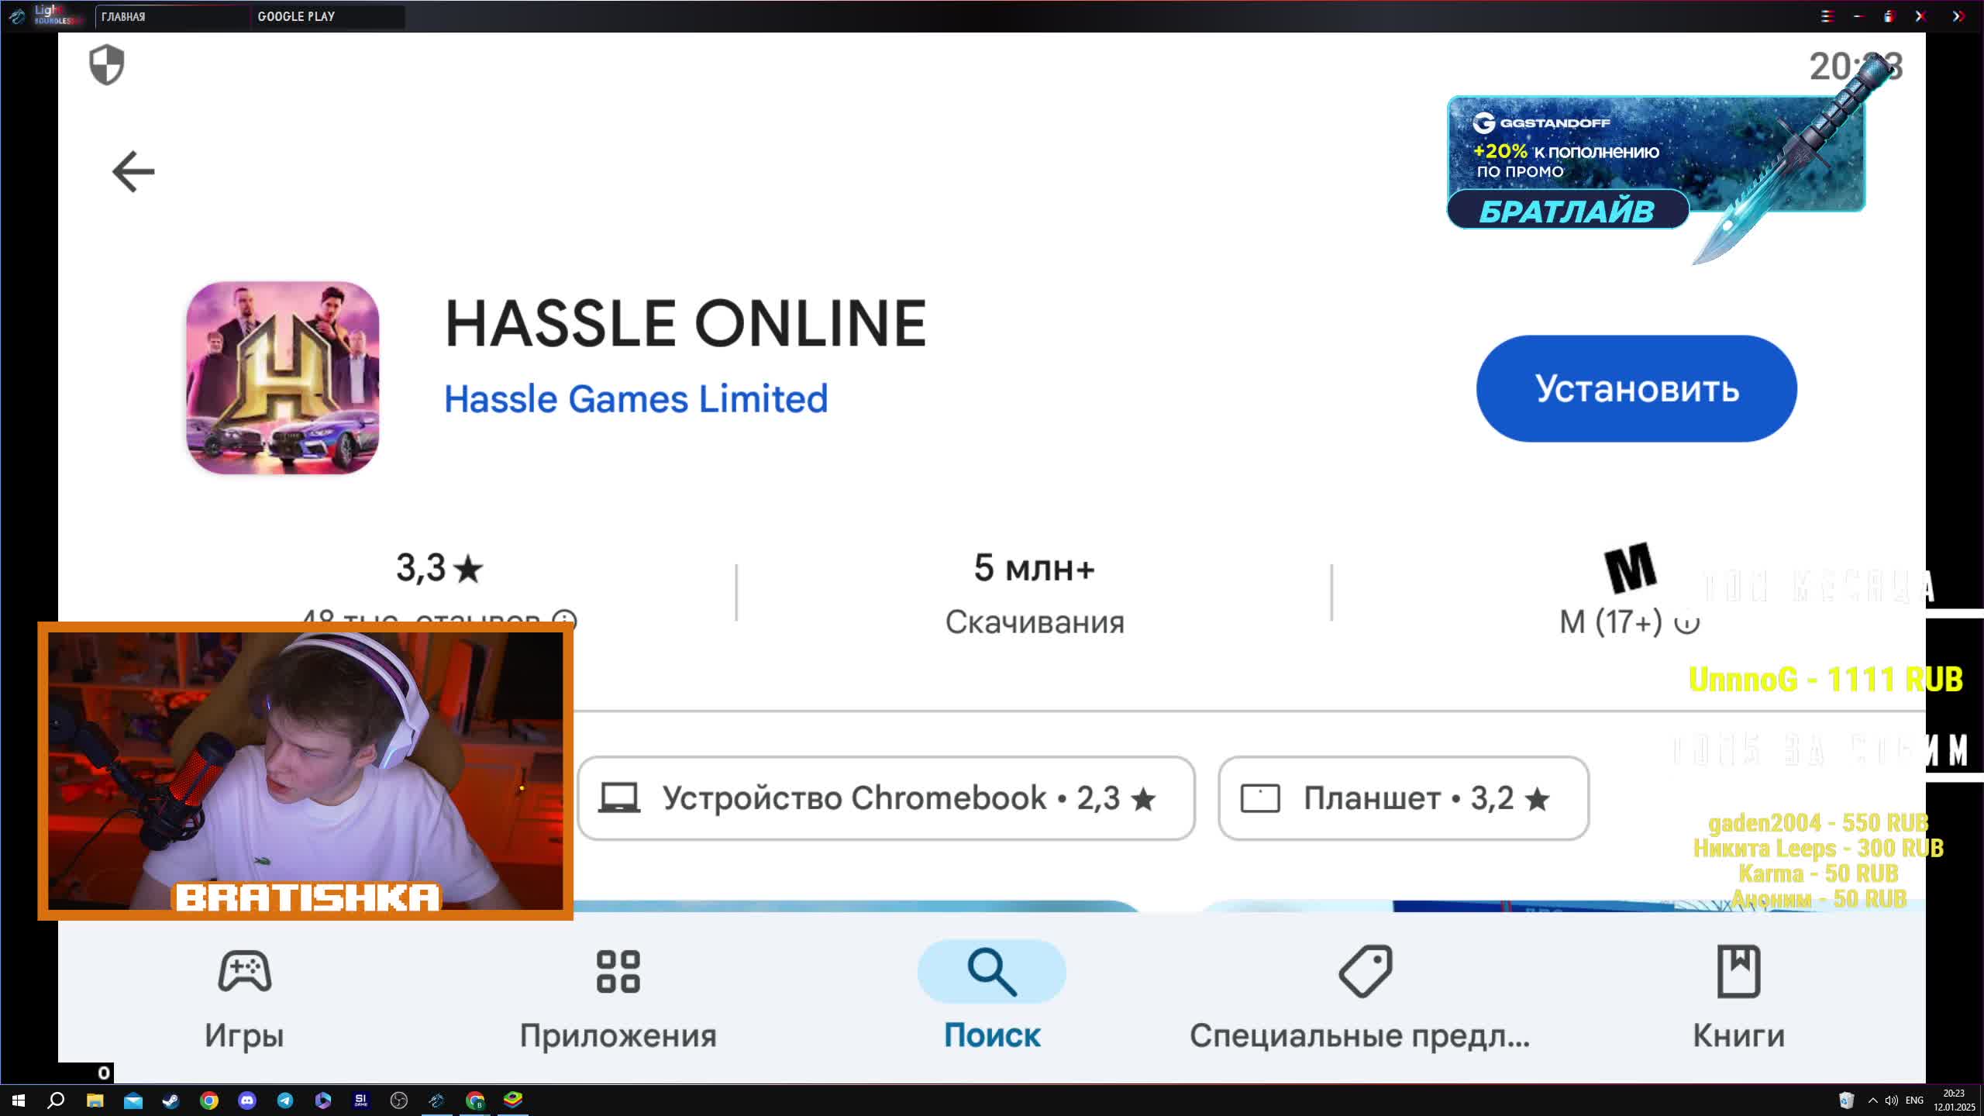The width and height of the screenshot is (1984, 1116).
Task: Open the Специальные предл... offers tab
Action: coord(1360,998)
